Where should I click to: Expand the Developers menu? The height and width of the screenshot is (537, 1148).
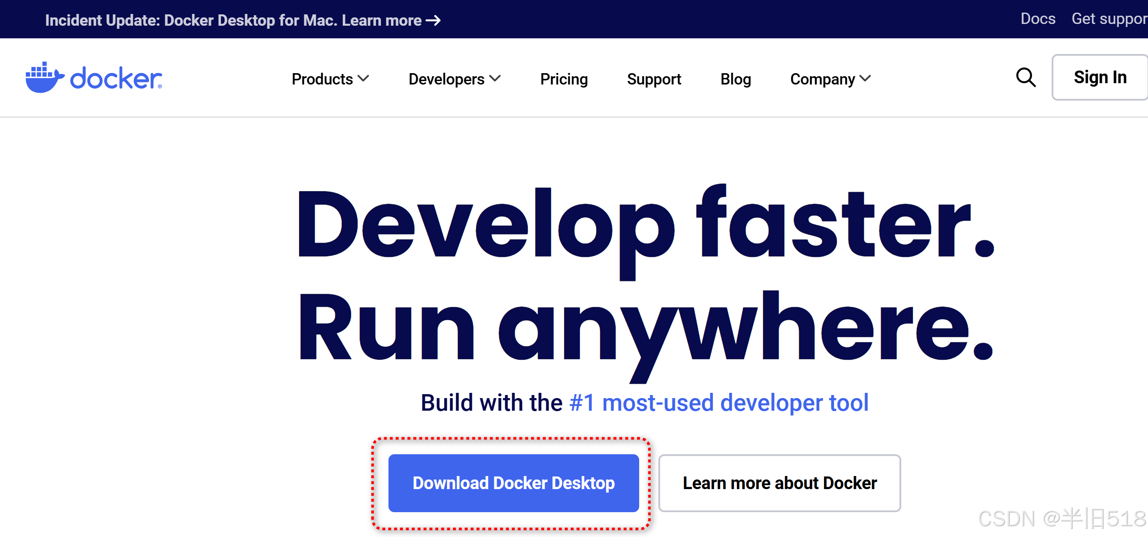point(455,79)
